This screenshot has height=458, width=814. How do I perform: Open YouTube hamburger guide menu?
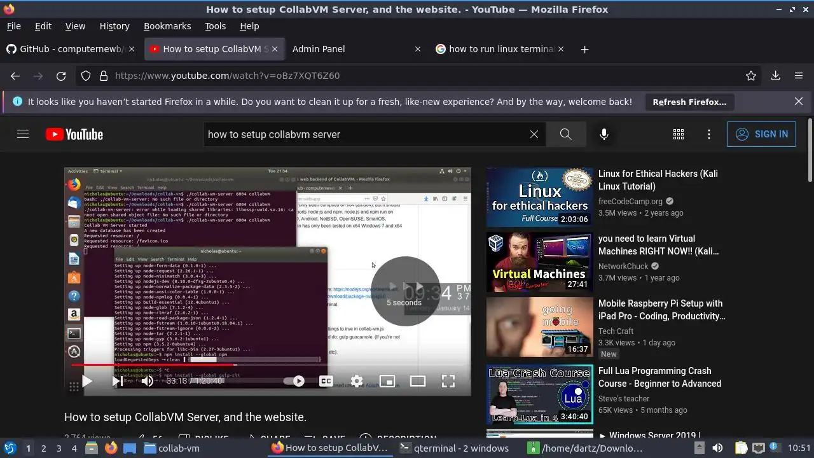tap(23, 134)
